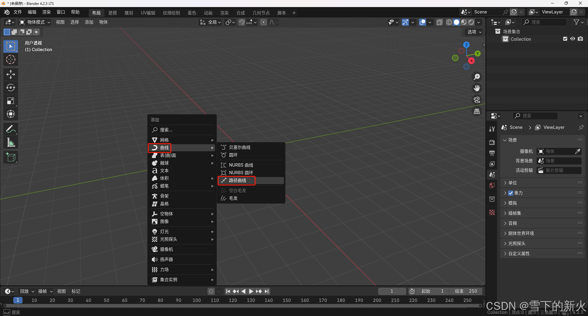588x316 pixels.
Task: Open the View Layer properties tab
Action: [x=492, y=164]
